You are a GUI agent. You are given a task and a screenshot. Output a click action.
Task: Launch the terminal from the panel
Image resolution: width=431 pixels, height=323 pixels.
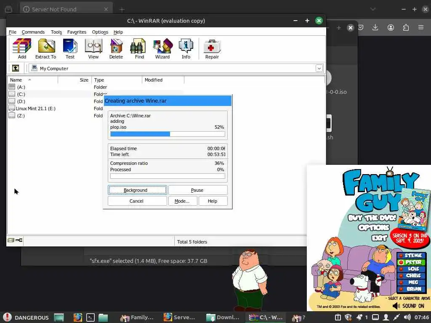[x=90, y=318]
